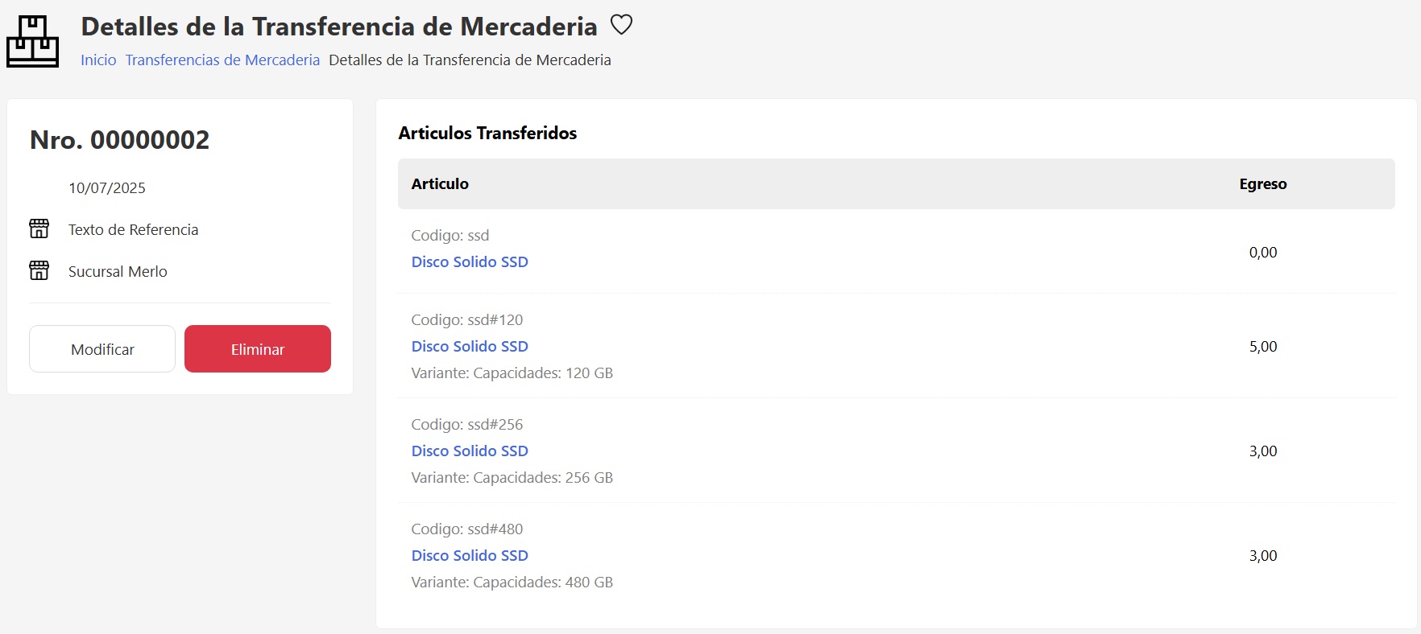Open the Disco Solido SSD link under Codigo: ssd

coord(470,261)
